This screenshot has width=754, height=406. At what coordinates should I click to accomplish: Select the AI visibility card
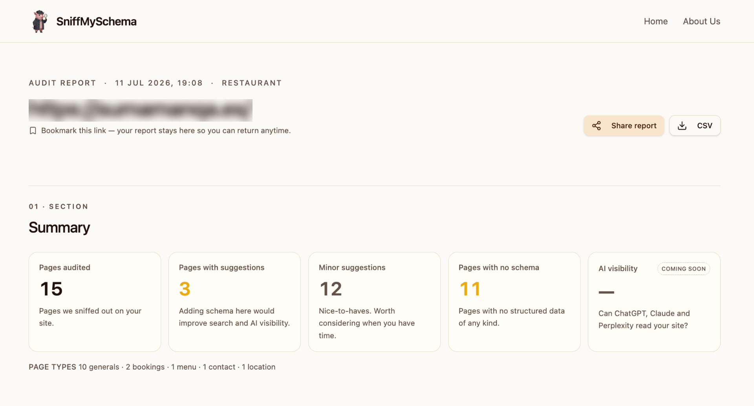pos(654,302)
